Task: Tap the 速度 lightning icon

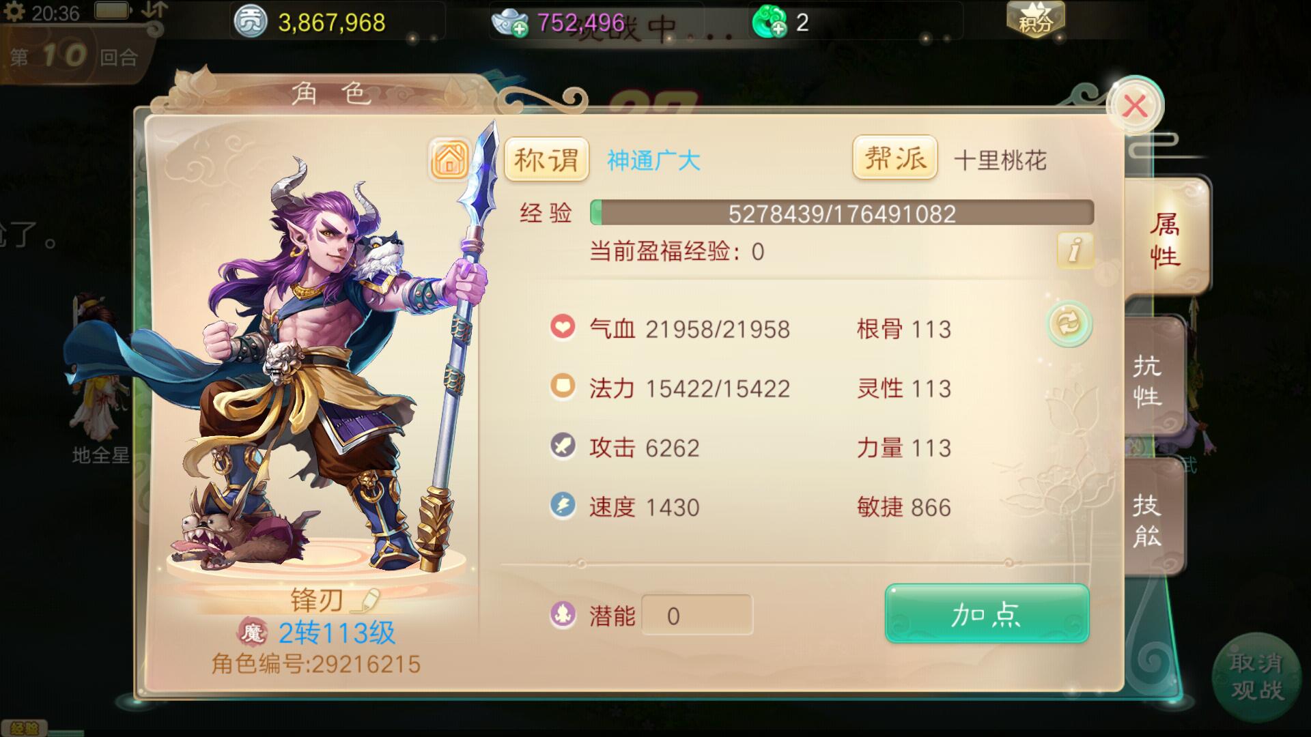Action: pyautogui.click(x=563, y=506)
